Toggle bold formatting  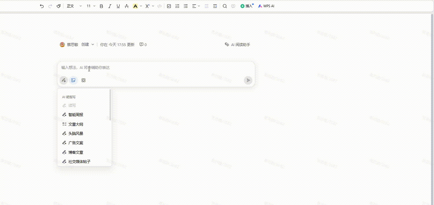[x=101, y=6]
